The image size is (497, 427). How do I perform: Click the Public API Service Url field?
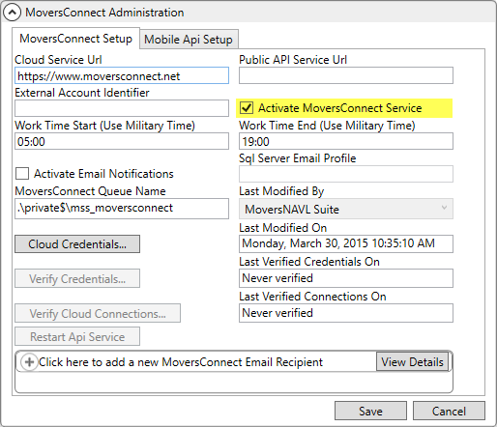coord(346,75)
